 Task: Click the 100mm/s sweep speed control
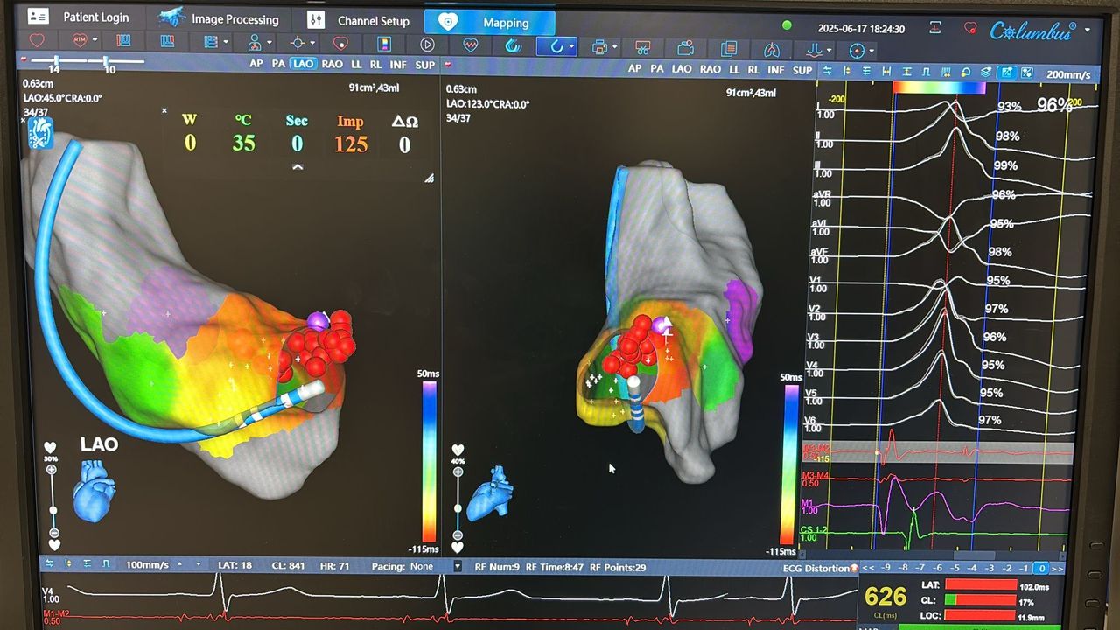(x=146, y=565)
